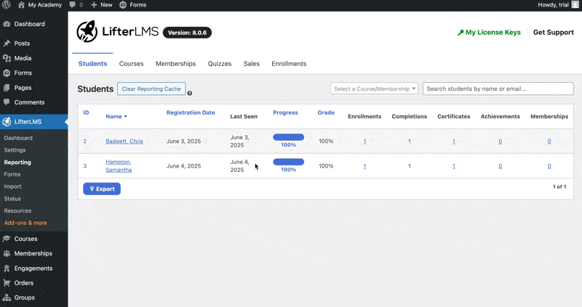The height and width of the screenshot is (307, 582).
Task: Click Memberships count for Hampton, Samantha
Action: [549, 166]
